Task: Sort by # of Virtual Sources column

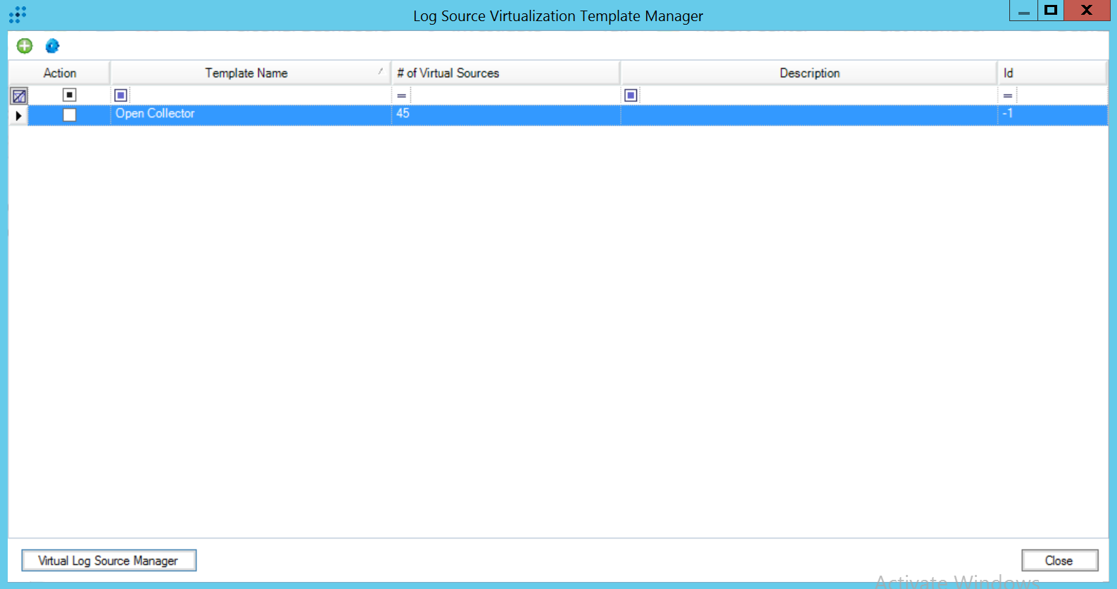Action: click(448, 73)
